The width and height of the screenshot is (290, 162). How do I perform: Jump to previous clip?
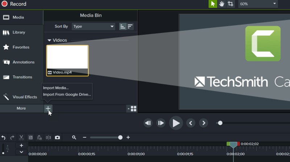(x=191, y=123)
